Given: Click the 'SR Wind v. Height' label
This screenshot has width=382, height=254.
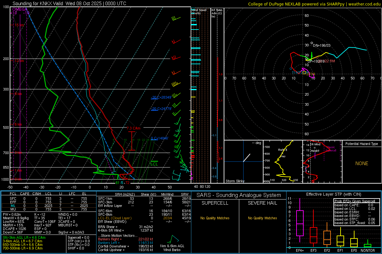Looking at the screenshot, I should coord(315,148).
